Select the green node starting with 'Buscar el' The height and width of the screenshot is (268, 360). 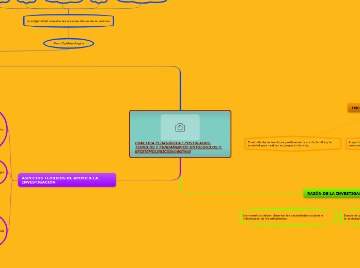(x=351, y=217)
